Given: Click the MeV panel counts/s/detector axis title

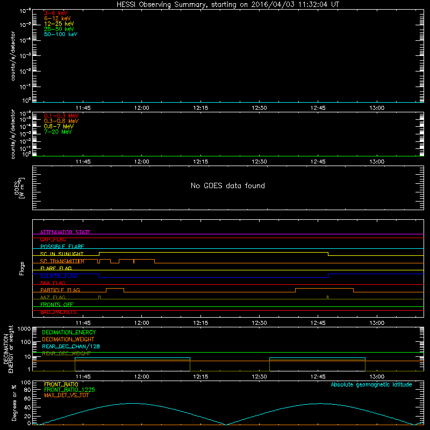Looking at the screenshot, I should (x=13, y=134).
